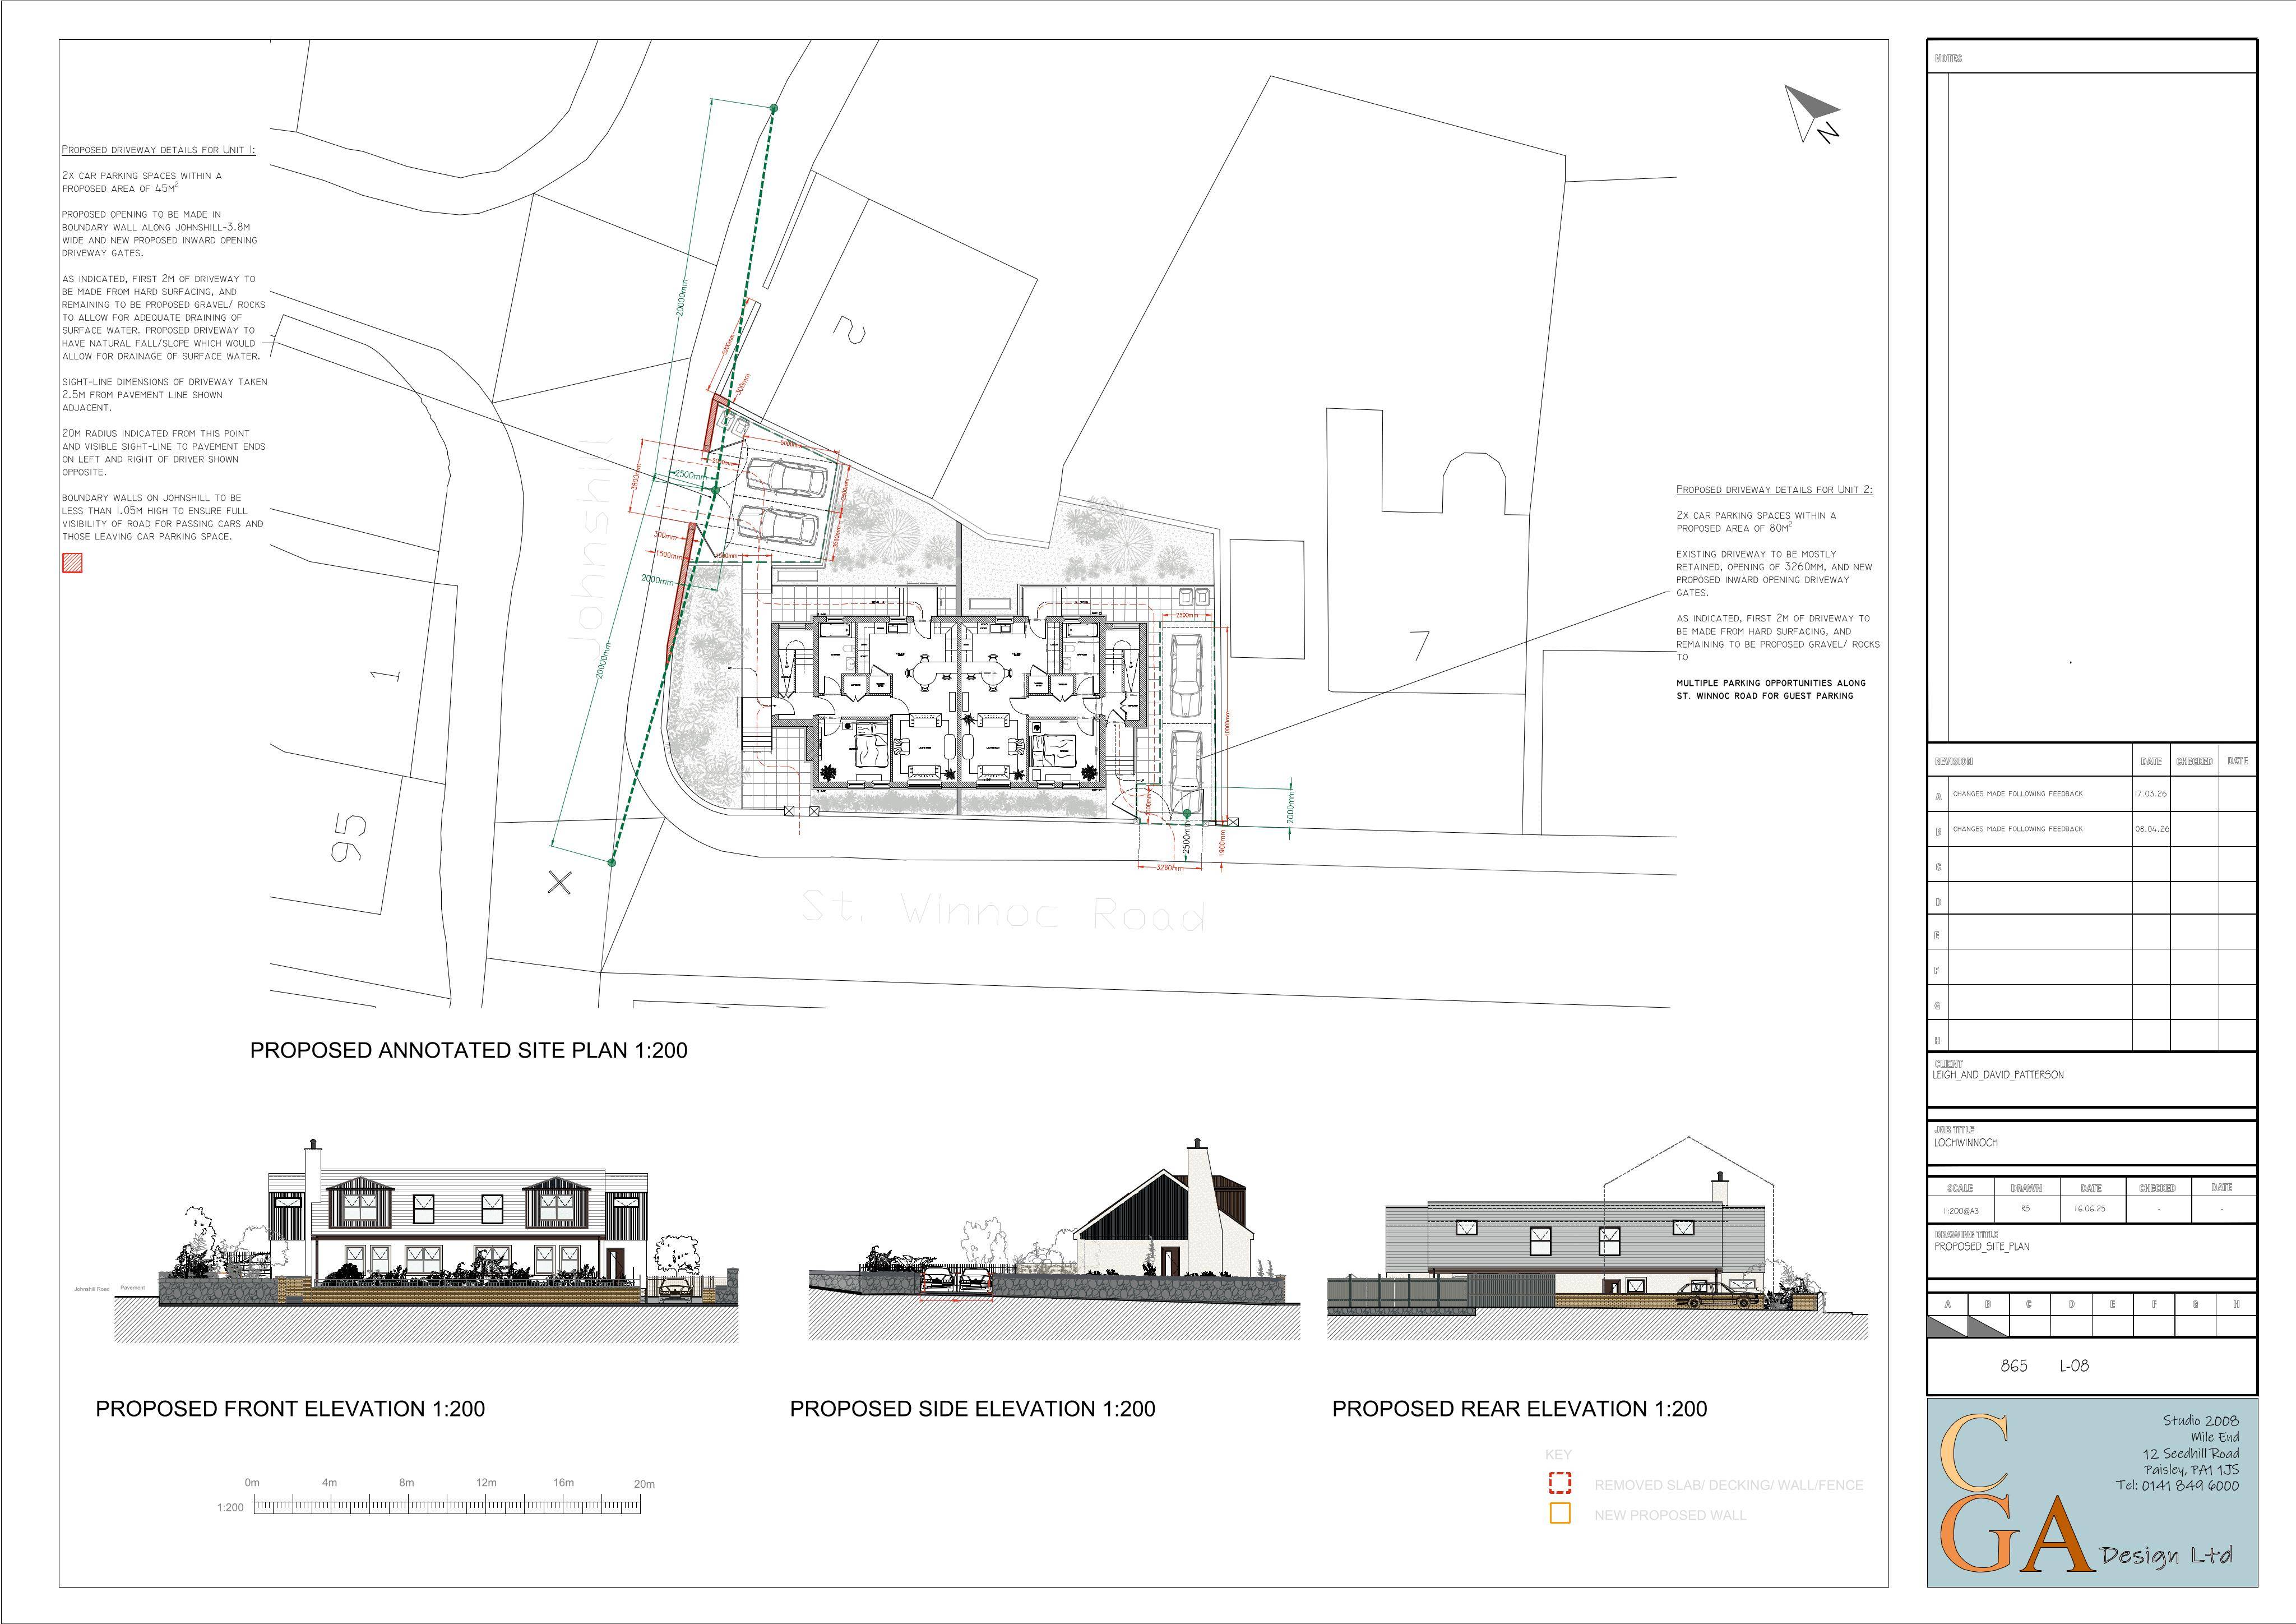Screen dimensions: 2296x1624
Task: Click the green sight-line node at the top of Johnshill
Action: 773,108
